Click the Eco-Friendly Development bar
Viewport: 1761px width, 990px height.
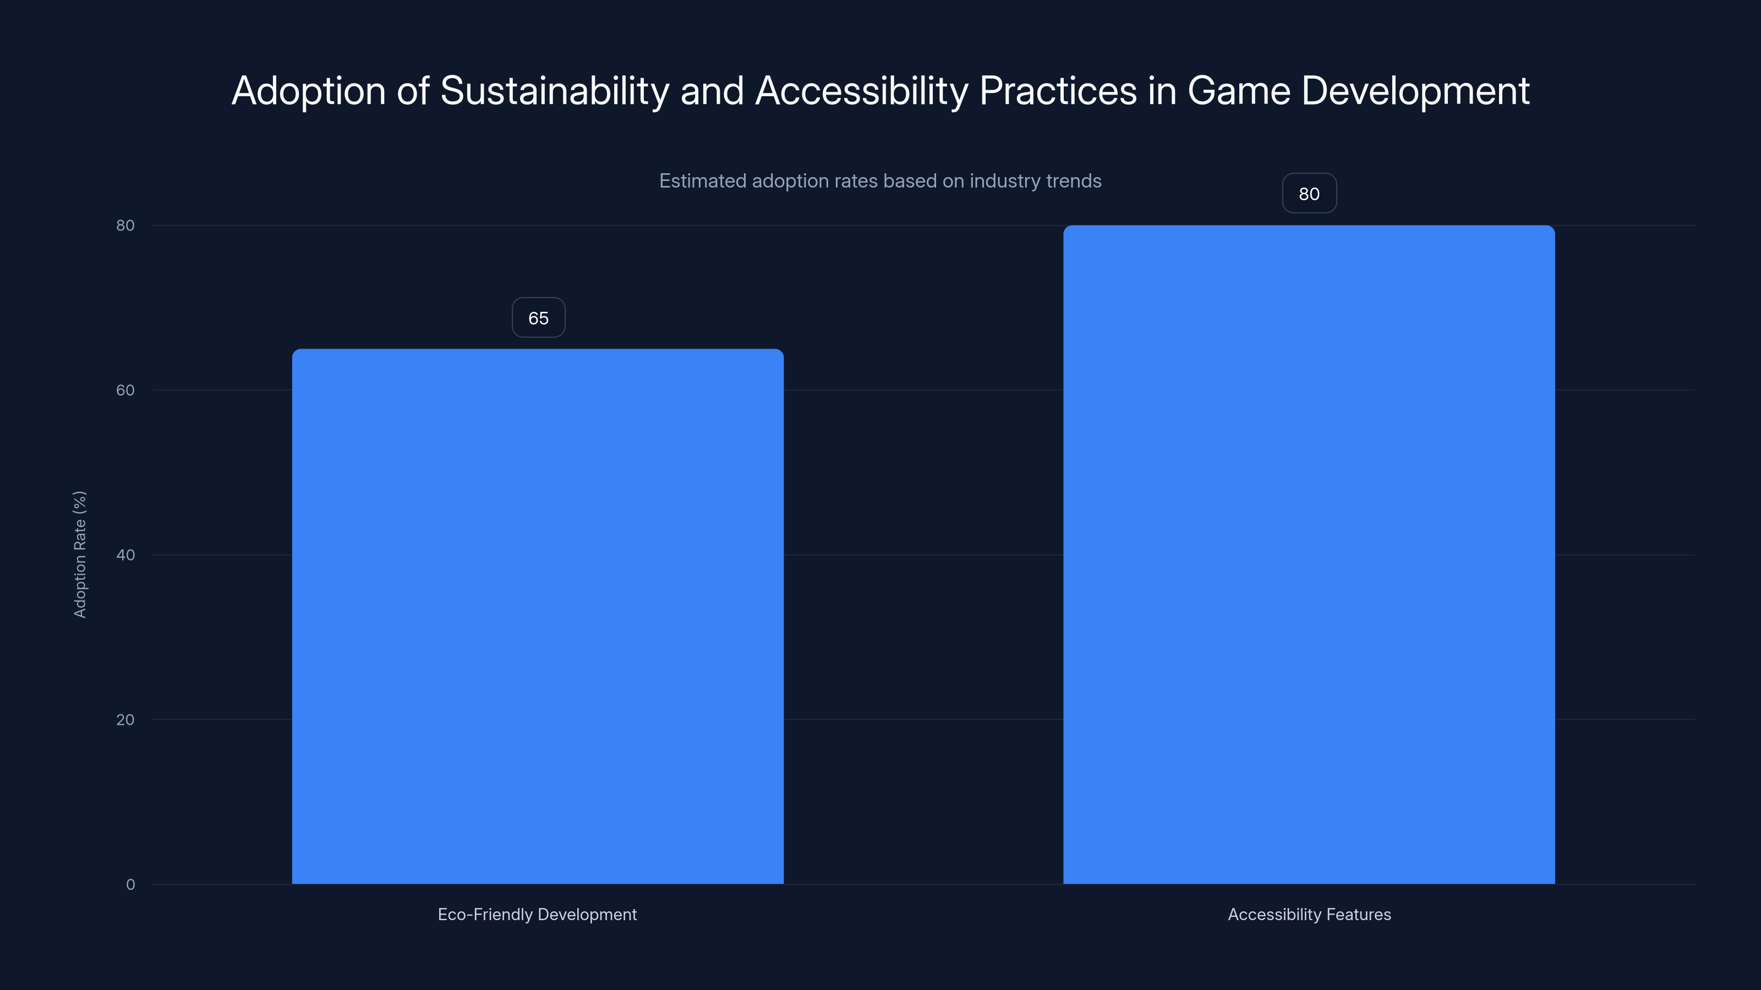(537, 616)
